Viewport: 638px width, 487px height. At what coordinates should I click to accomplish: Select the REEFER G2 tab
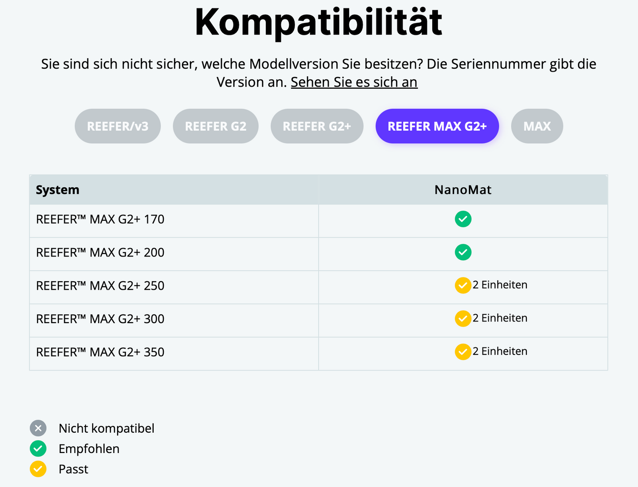pos(215,126)
